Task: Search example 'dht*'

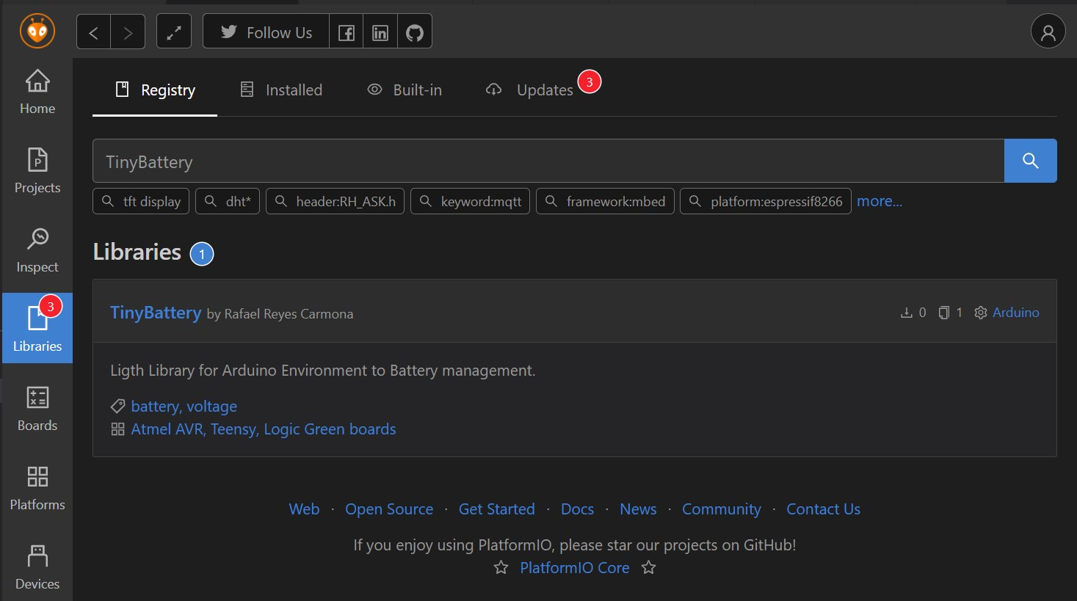Action: [228, 201]
